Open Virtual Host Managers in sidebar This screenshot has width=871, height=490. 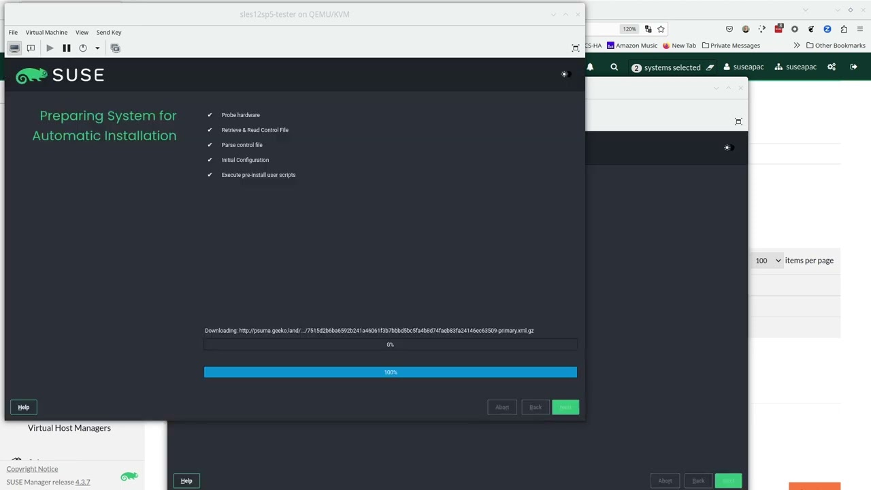[69, 428]
